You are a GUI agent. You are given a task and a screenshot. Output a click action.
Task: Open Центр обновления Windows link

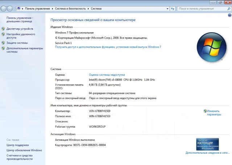(24, 150)
